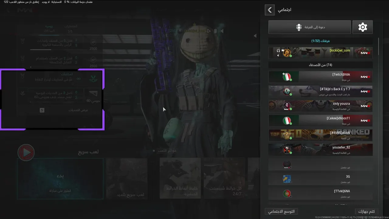Open offline friend [TTvki]6NA

click(320, 194)
